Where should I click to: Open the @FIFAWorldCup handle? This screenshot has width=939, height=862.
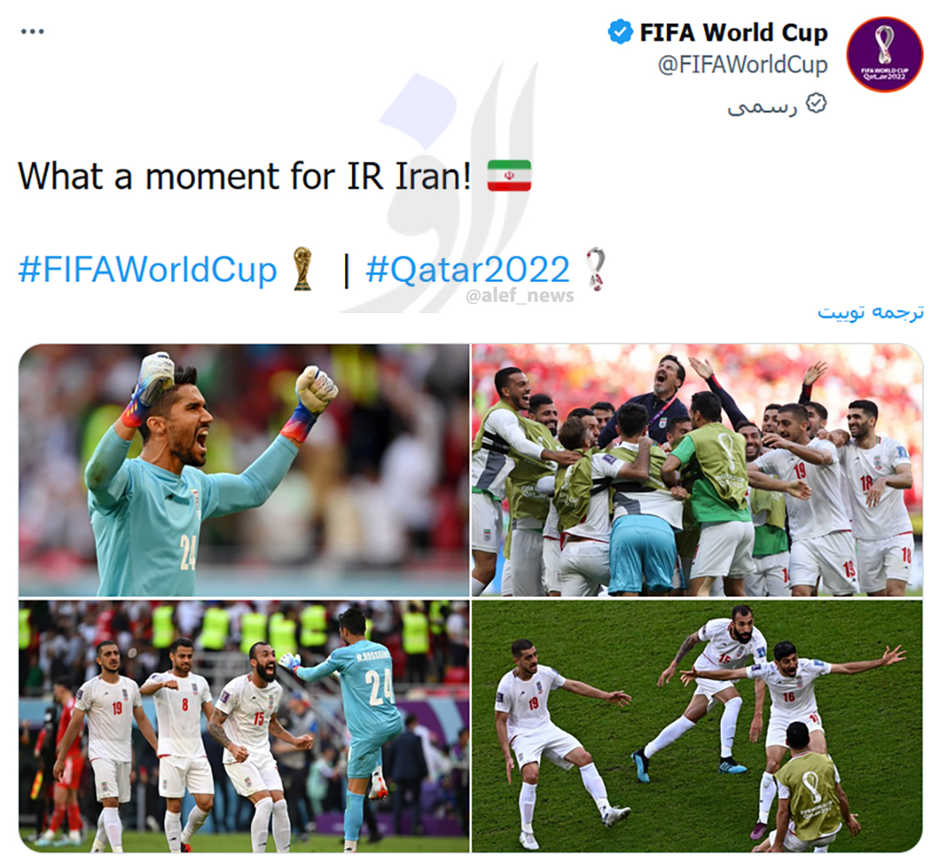pos(743,64)
